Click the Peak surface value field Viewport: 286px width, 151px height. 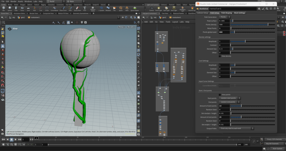224,21
